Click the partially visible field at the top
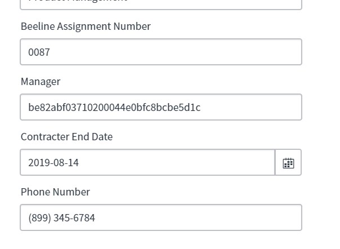This screenshot has width=340, height=249. point(161,3)
